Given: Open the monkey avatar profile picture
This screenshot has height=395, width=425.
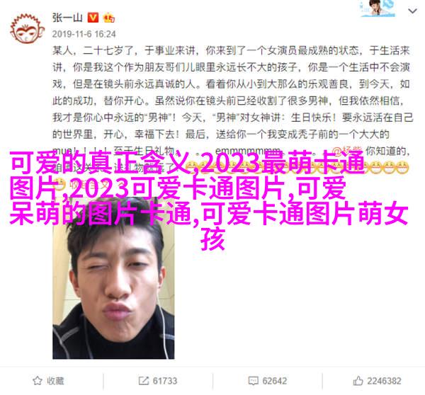Looking at the screenshot, I should (28, 29).
